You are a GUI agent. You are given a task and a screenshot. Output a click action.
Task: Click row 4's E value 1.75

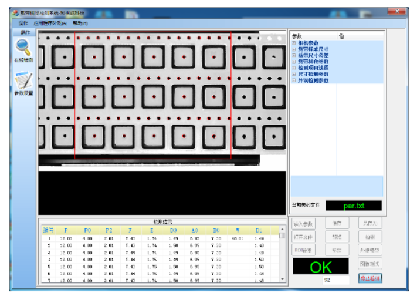click(x=151, y=260)
